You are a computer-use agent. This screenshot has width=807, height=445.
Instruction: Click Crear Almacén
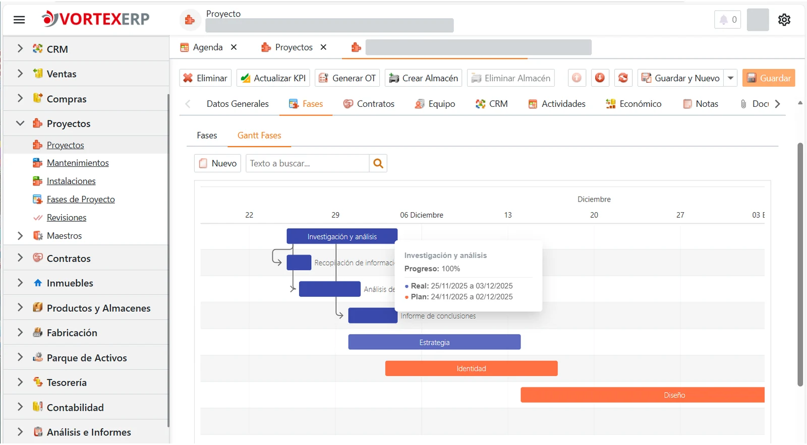click(x=424, y=78)
